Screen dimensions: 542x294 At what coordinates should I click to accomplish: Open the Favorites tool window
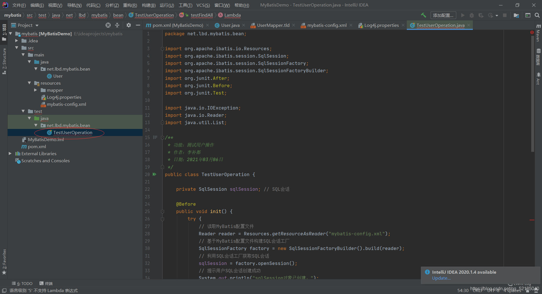pyautogui.click(x=4, y=262)
